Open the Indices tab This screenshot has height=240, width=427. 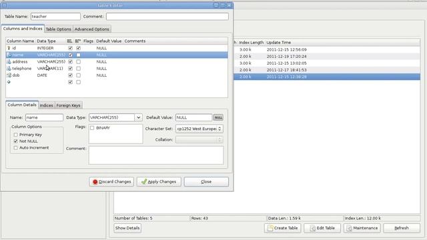[x=46, y=105]
